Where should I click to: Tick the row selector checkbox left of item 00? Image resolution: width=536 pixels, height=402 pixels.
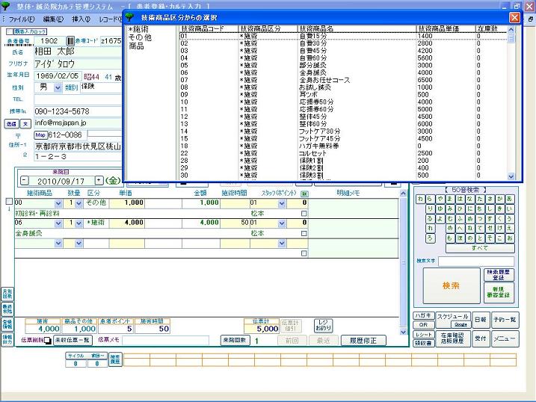(x=9, y=202)
